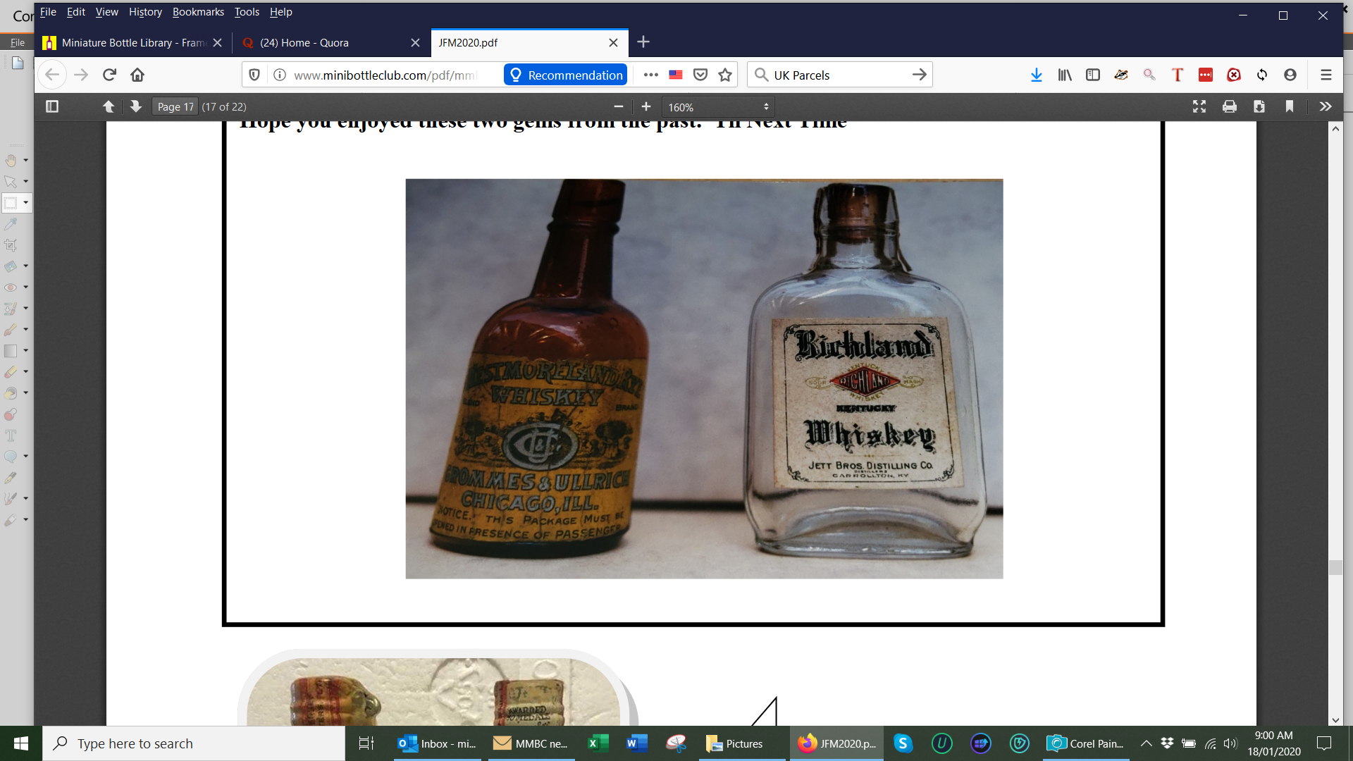Click the sync arrows toolbar icon
This screenshot has width=1353, height=761.
[1262, 75]
